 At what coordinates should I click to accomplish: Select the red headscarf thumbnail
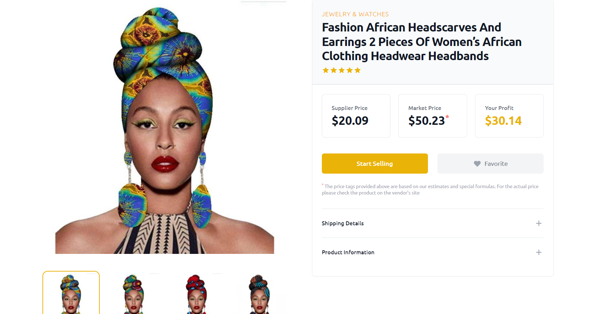coord(197,293)
